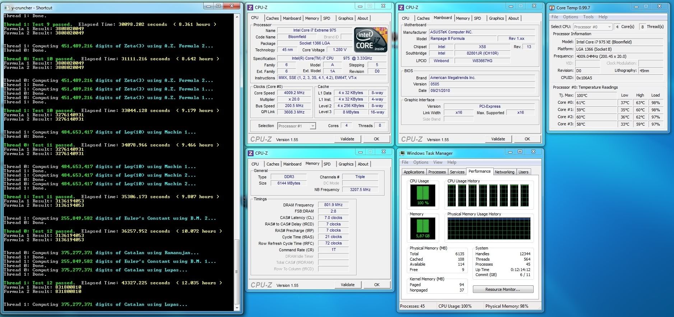Open File menu in Task Manager
Viewport: 674px width, 317px height.
[405, 162]
